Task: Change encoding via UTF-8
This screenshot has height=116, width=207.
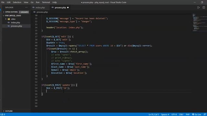Action: tap(174, 114)
